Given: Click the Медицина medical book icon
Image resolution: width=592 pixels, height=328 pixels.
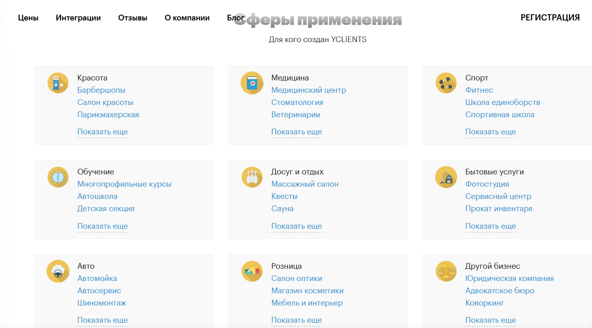Looking at the screenshot, I should click(252, 83).
